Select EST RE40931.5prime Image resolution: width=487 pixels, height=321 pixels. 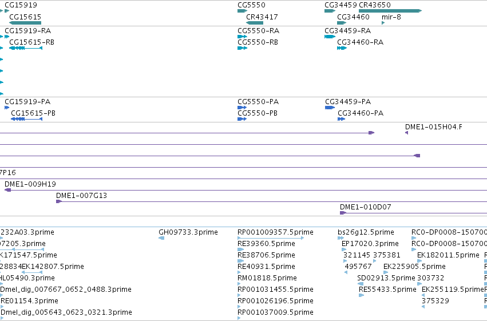click(239, 272)
